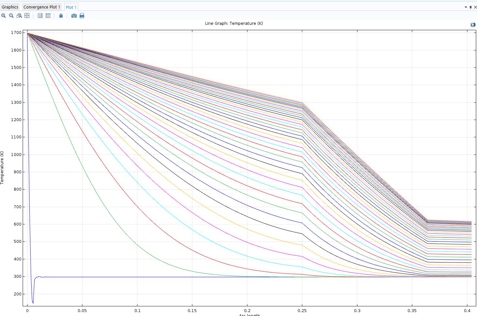
Task: Click the y-axis tick label 1300
Action: pyautogui.click(x=16, y=103)
